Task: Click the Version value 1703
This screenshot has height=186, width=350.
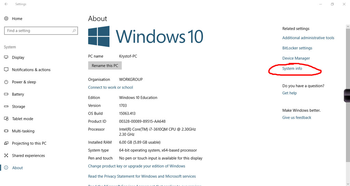Action: point(123,105)
